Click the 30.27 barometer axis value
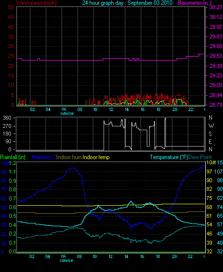The width and height of the screenshot is (223, 272). pyautogui.click(x=216, y=7)
